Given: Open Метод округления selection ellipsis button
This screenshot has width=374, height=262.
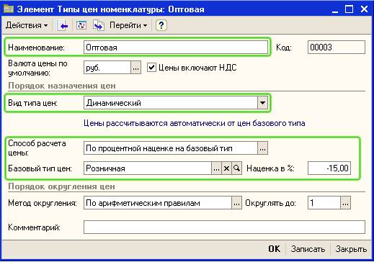Looking at the screenshot, I should (236, 203).
